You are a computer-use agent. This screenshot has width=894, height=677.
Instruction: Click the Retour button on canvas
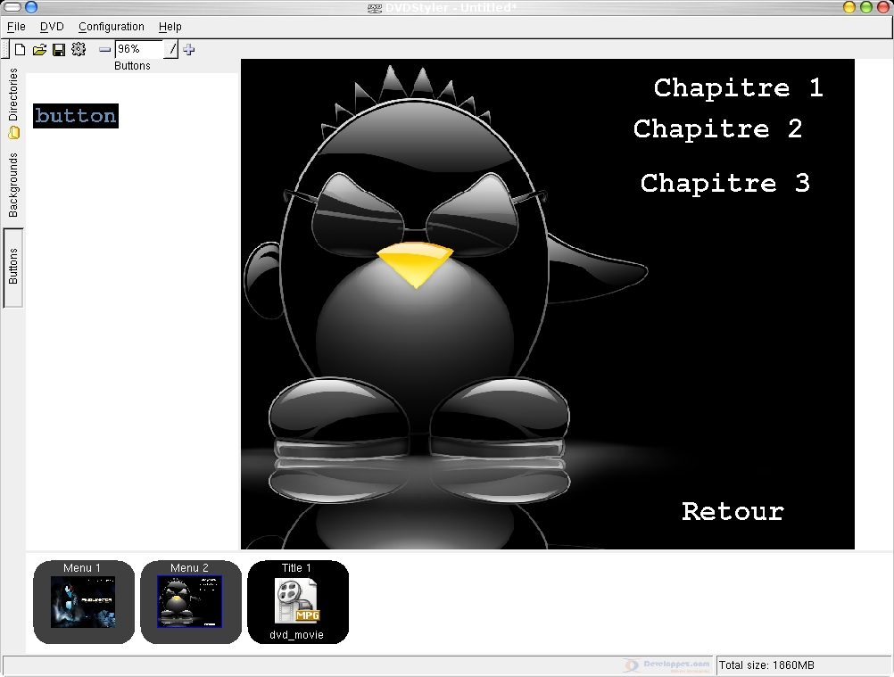(x=733, y=512)
